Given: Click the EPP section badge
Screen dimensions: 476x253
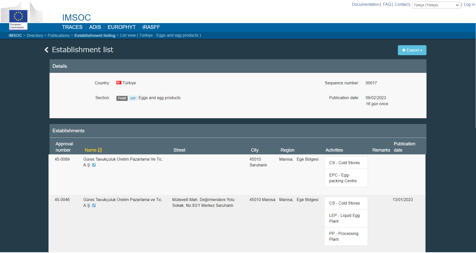Looking at the screenshot, I should click(133, 98).
